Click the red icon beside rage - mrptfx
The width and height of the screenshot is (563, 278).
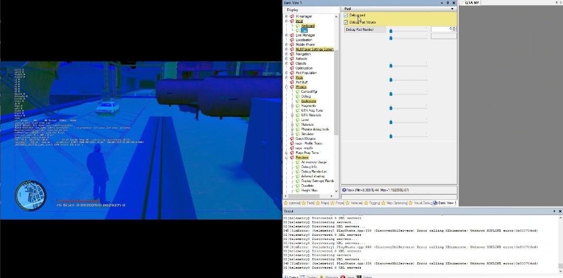click(x=292, y=148)
